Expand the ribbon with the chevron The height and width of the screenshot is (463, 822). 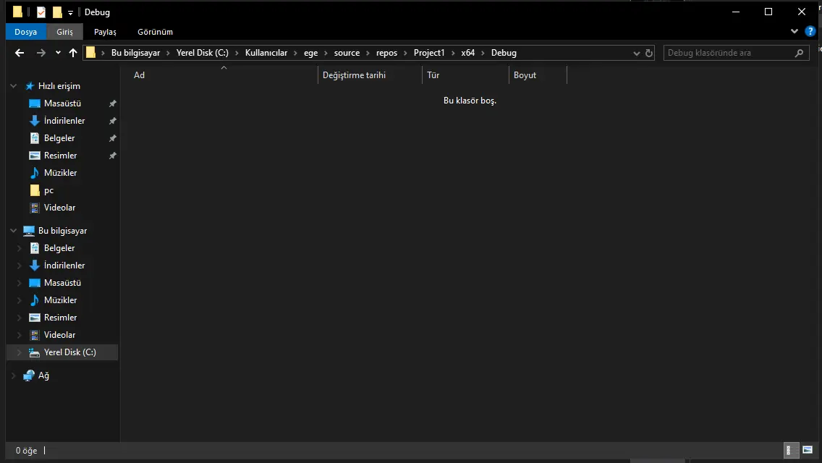(795, 31)
